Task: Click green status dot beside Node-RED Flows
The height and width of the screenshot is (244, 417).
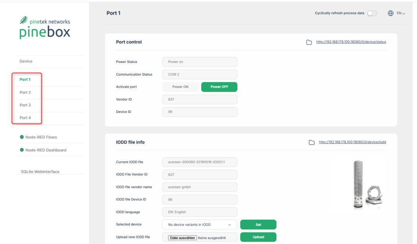Action: 22,137
